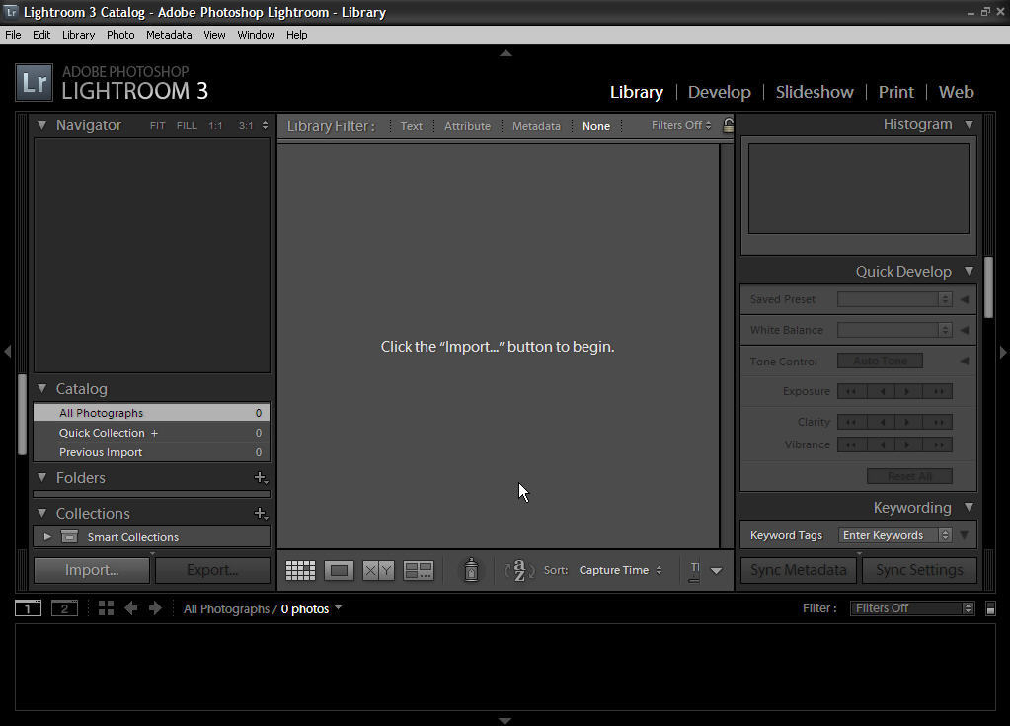This screenshot has width=1010, height=726.
Task: Collapse the Histogram panel triangle
Action: [969, 124]
